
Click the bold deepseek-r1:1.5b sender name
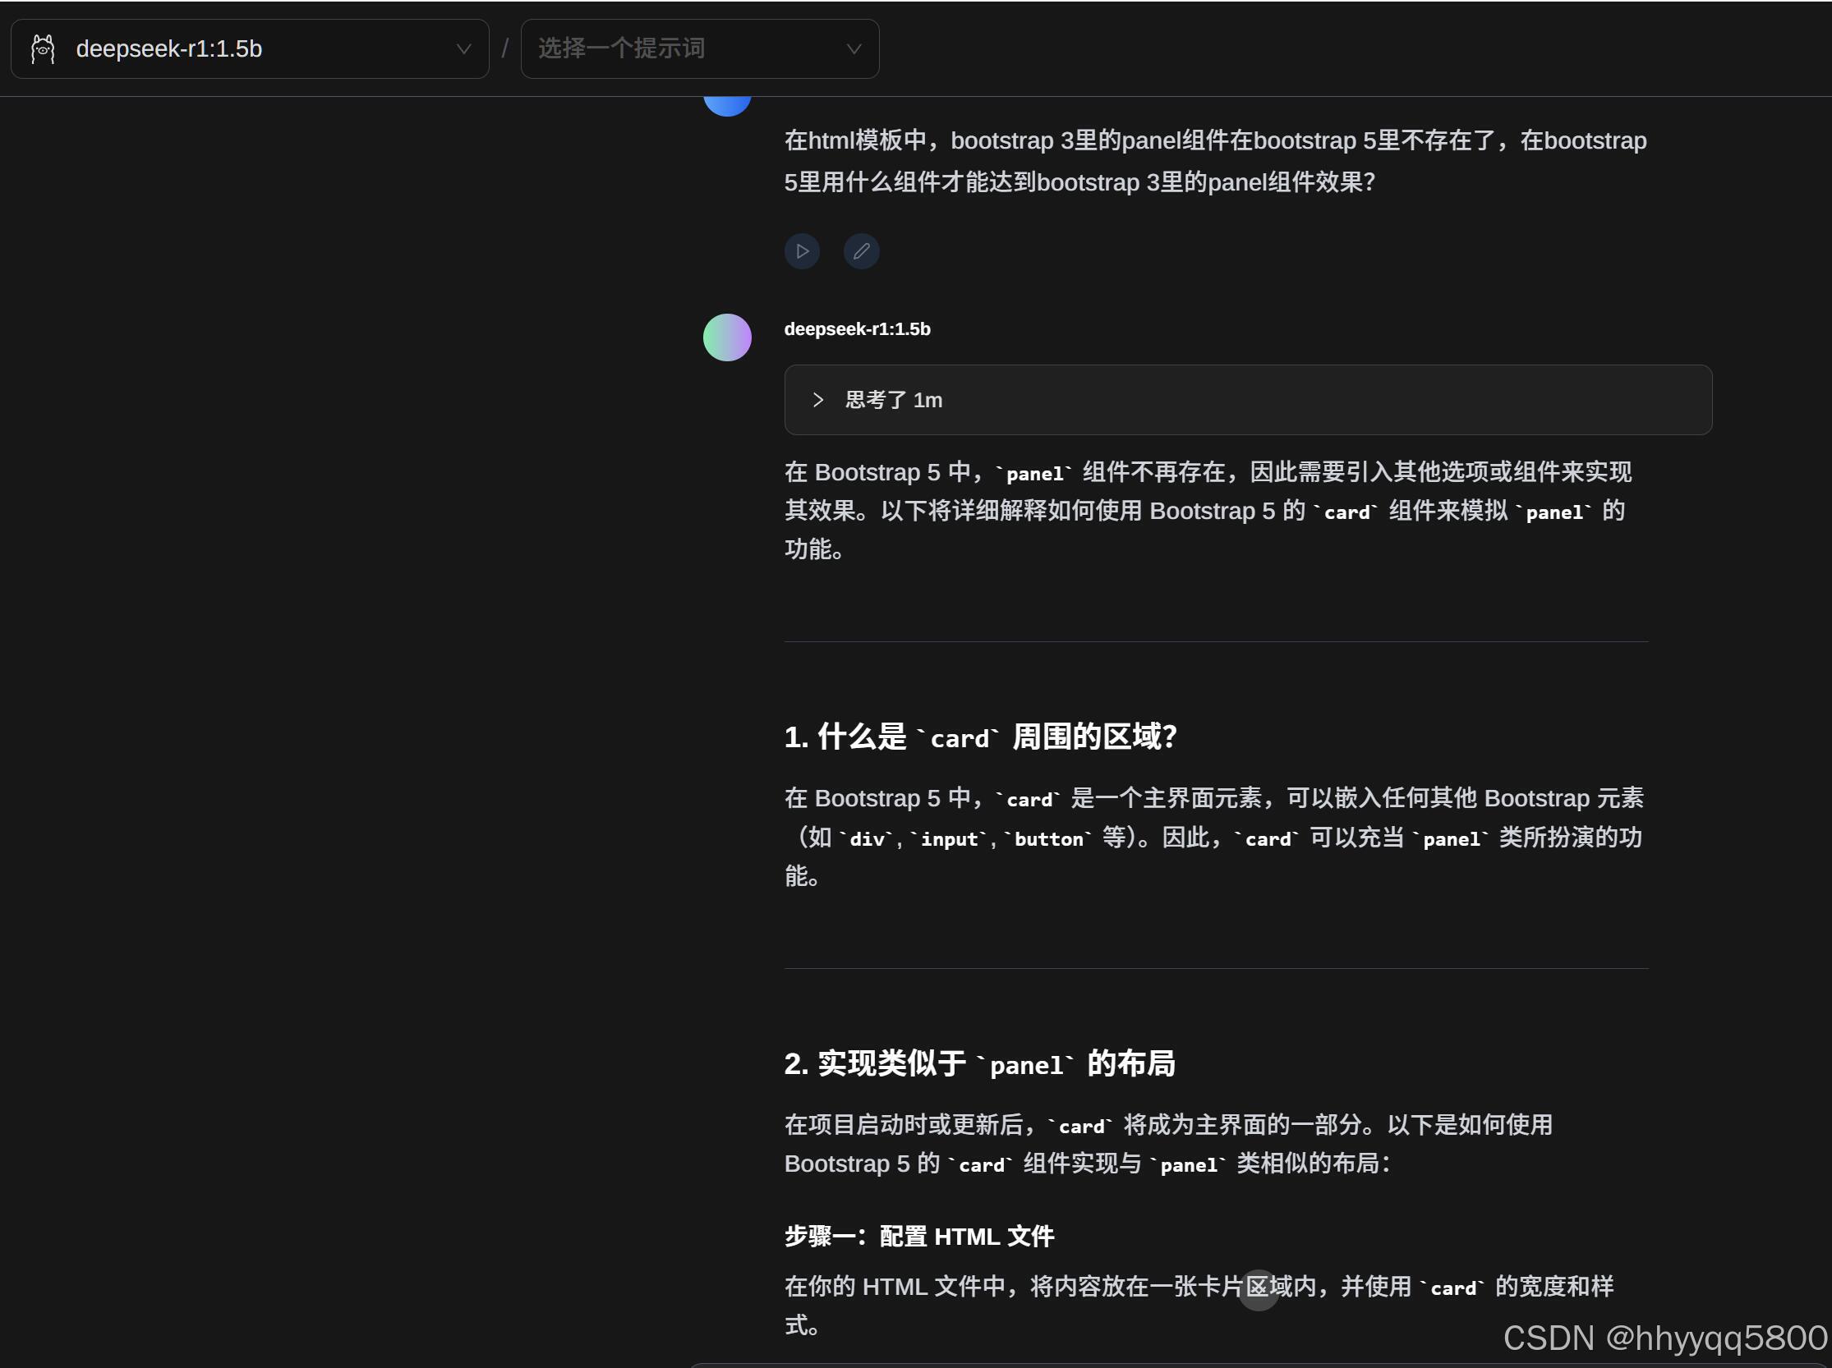(x=856, y=328)
